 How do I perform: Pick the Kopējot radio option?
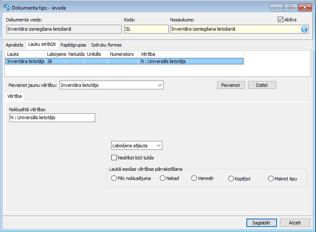coord(231,179)
